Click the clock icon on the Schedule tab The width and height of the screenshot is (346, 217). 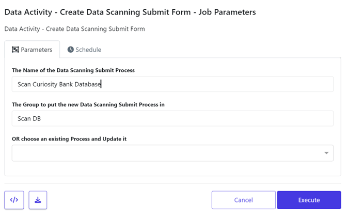pyautogui.click(x=70, y=50)
